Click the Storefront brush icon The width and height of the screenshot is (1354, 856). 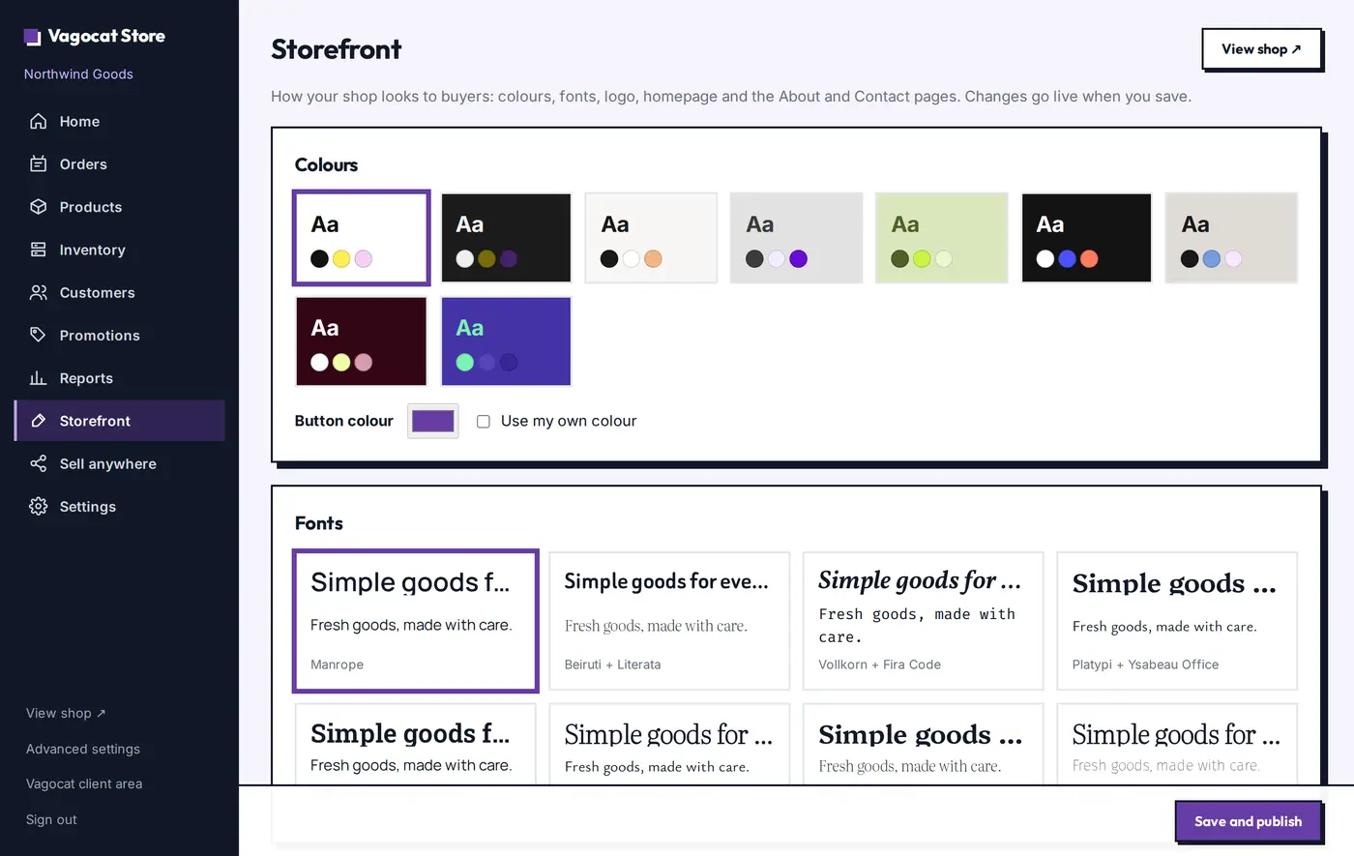[x=38, y=421]
